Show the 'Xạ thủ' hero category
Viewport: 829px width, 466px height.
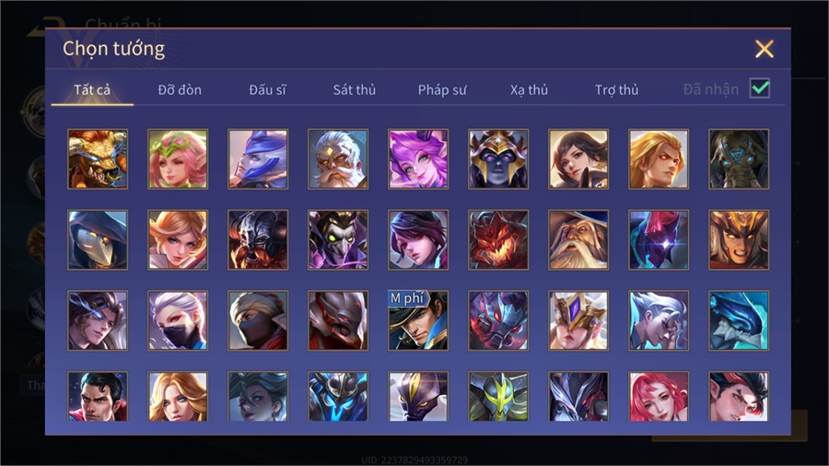click(x=529, y=90)
